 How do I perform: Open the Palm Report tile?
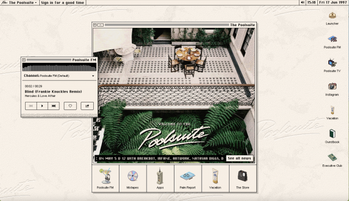188,179
